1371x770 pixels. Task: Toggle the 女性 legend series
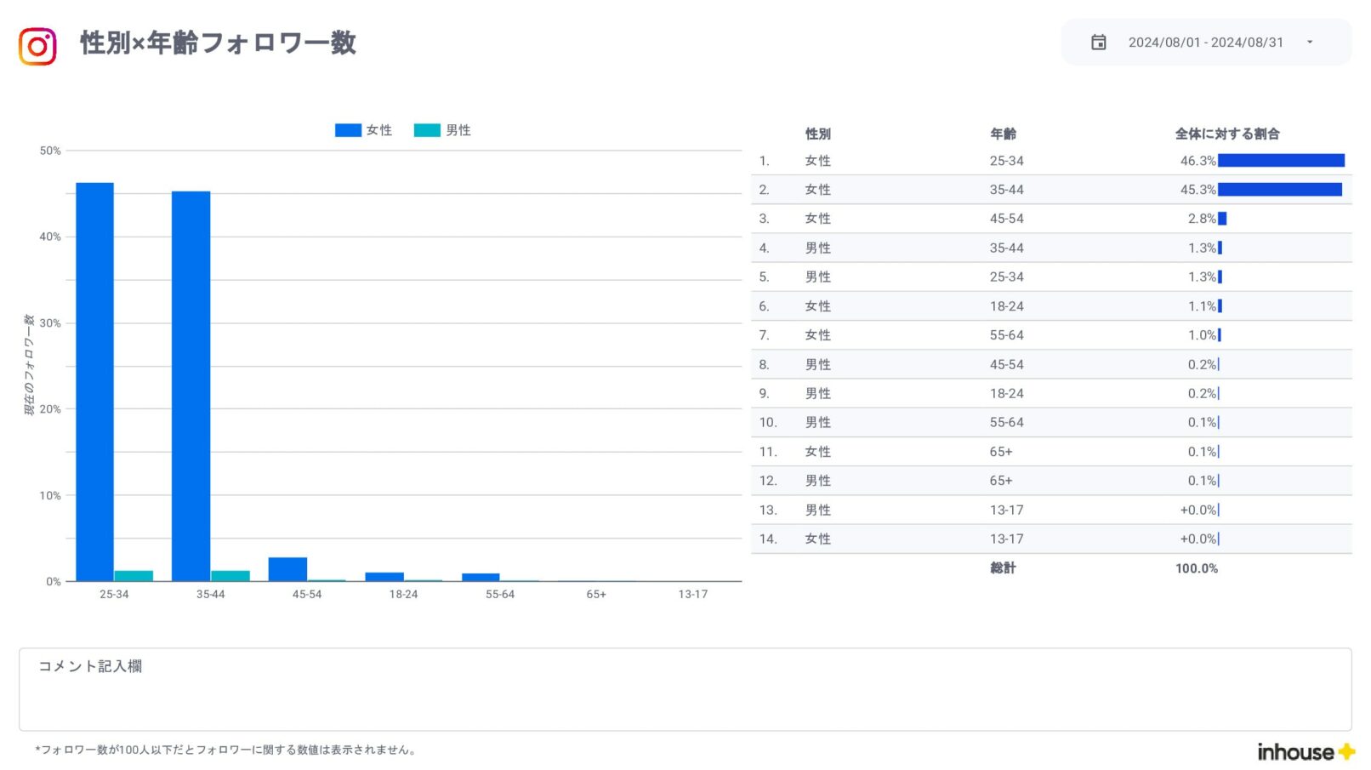364,130
